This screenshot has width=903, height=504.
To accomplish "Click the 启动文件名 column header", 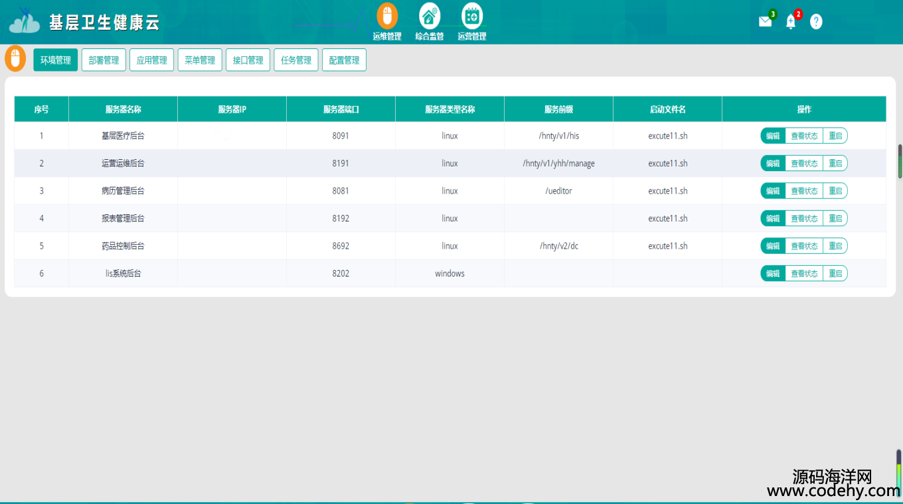I will pyautogui.click(x=667, y=109).
